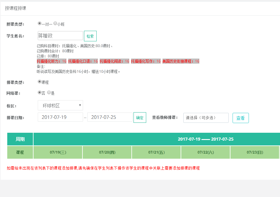The height and width of the screenshot is (197, 280).
Task: Select the 小班 teaching type radio button
Action: 55,23
